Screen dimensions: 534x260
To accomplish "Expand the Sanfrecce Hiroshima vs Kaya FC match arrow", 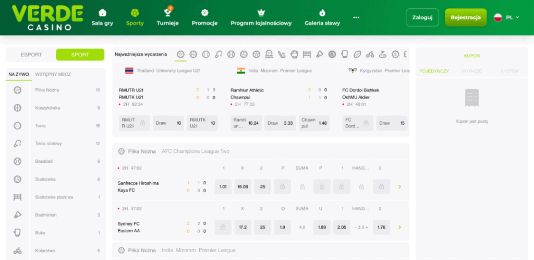I will tap(399, 187).
